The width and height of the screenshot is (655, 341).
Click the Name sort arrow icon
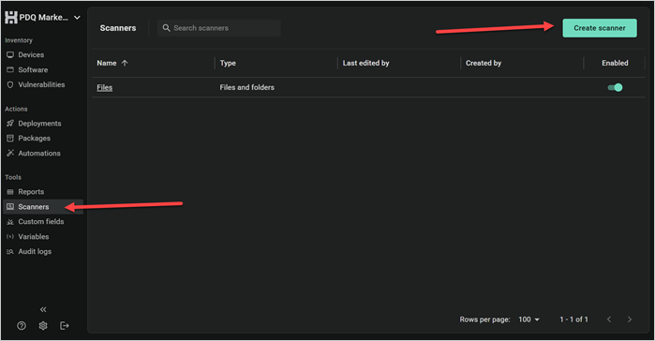(125, 63)
